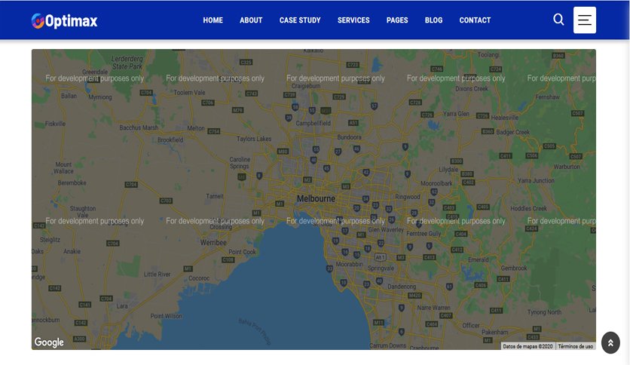Click the Optimax logo
This screenshot has width=630, height=365.
[x=64, y=20]
